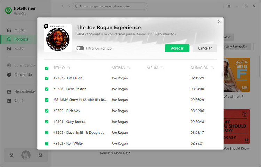Viewport: 261px width, 167px height.
Task: Close the Joe Rogan Experience dialog
Action: click(219, 21)
